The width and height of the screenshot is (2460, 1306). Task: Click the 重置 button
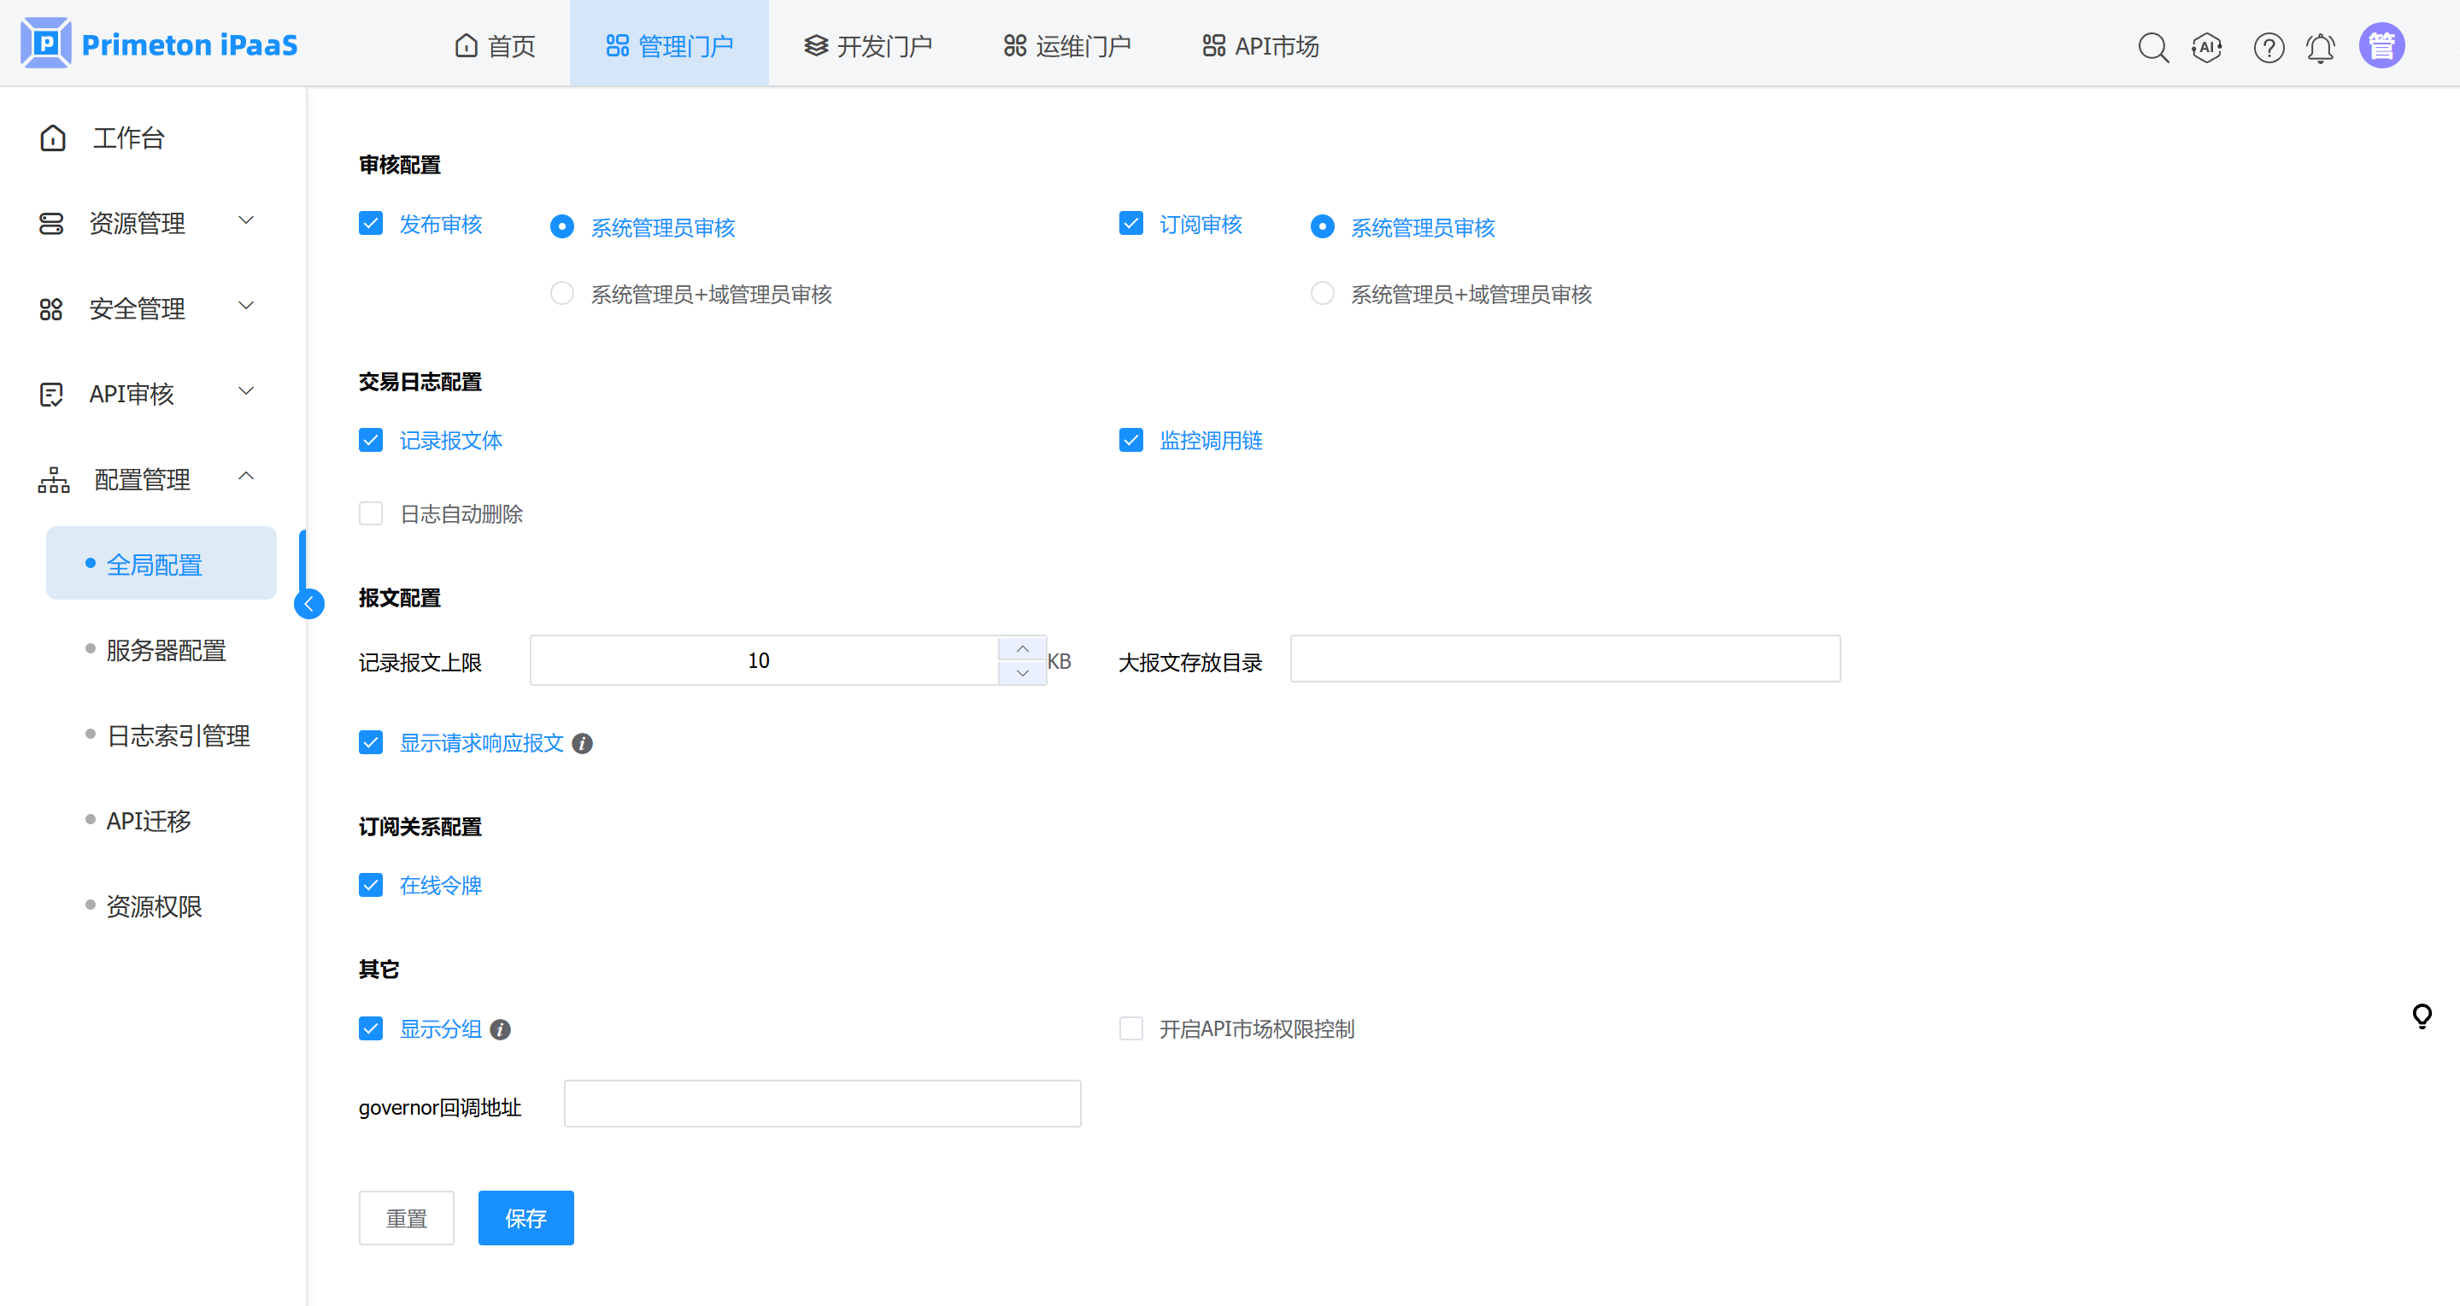pos(407,1218)
